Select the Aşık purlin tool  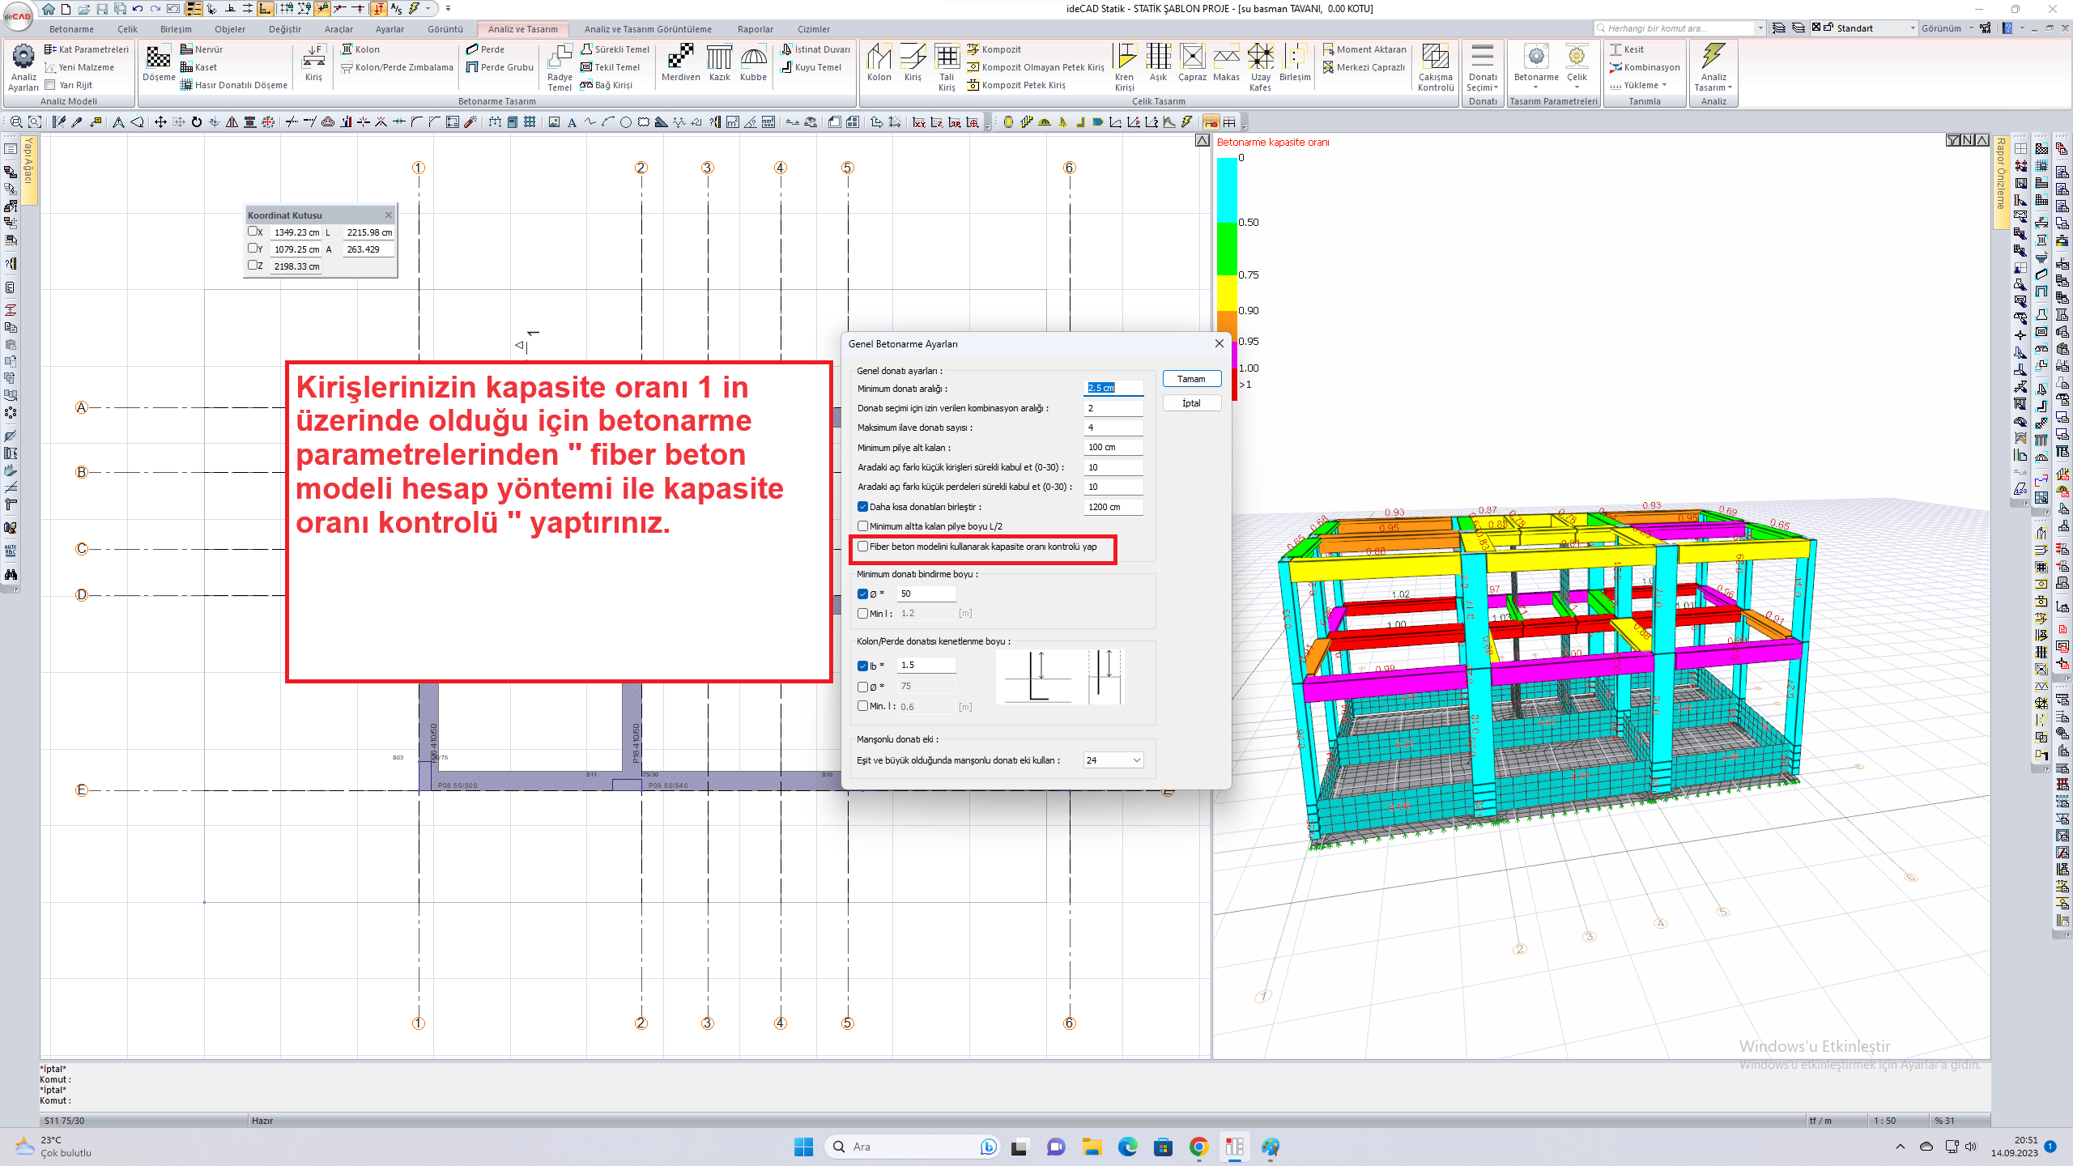pyautogui.click(x=1158, y=63)
